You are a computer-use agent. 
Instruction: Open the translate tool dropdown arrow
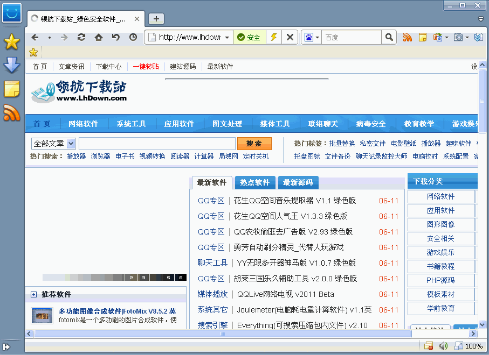pyautogui.click(x=446, y=37)
